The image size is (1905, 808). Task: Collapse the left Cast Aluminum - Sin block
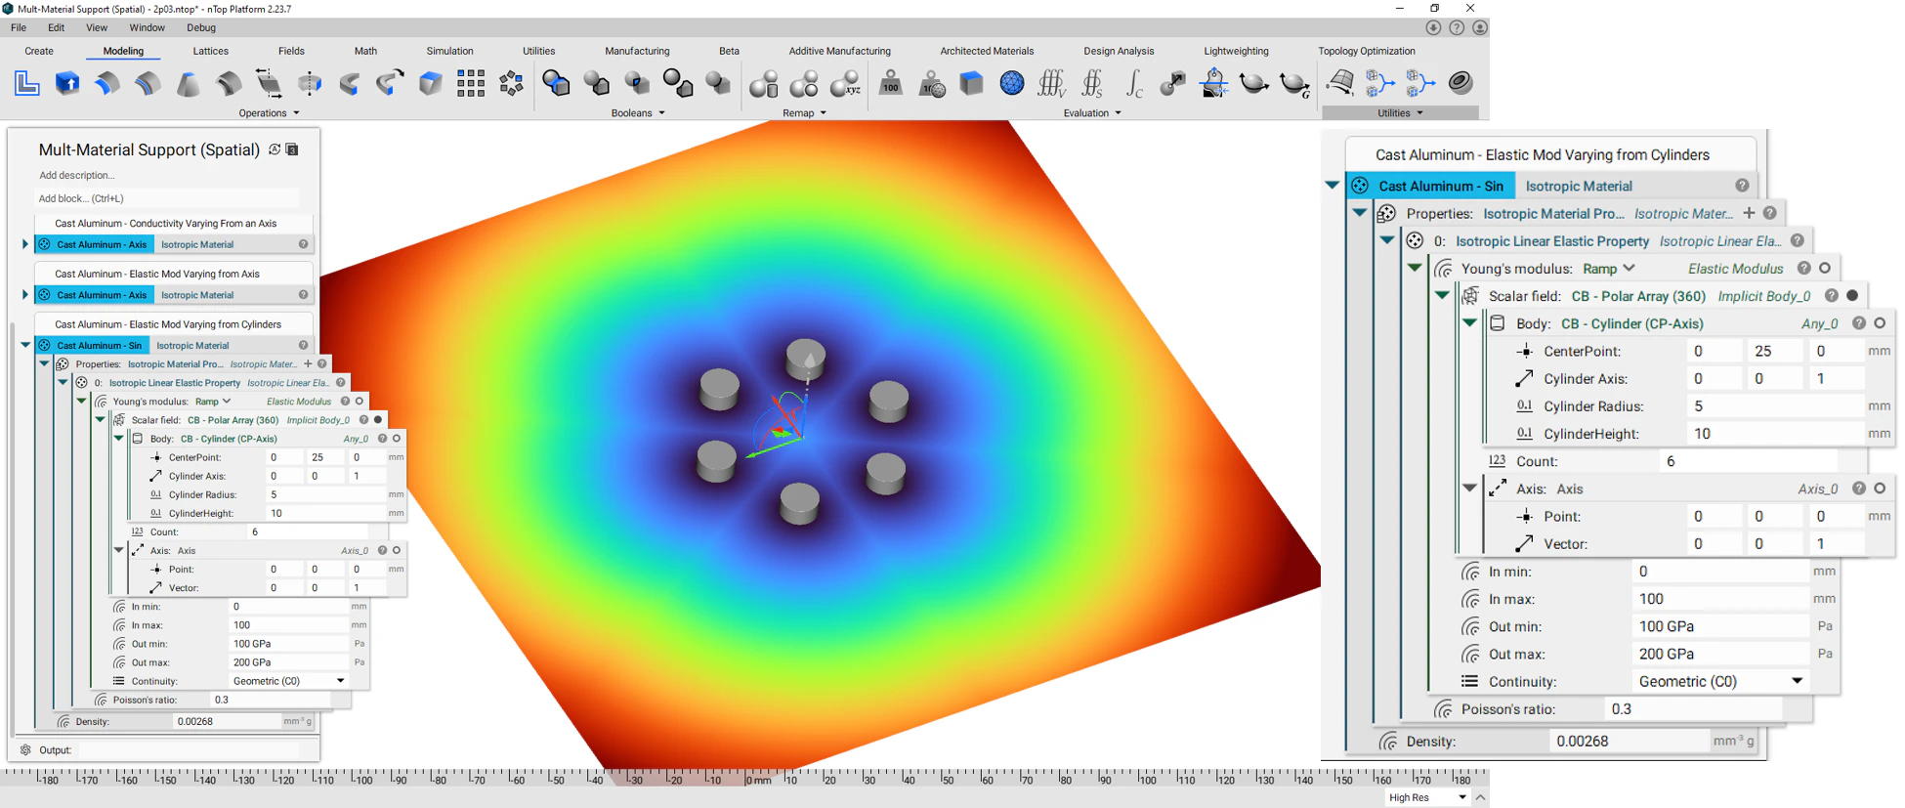(25, 345)
